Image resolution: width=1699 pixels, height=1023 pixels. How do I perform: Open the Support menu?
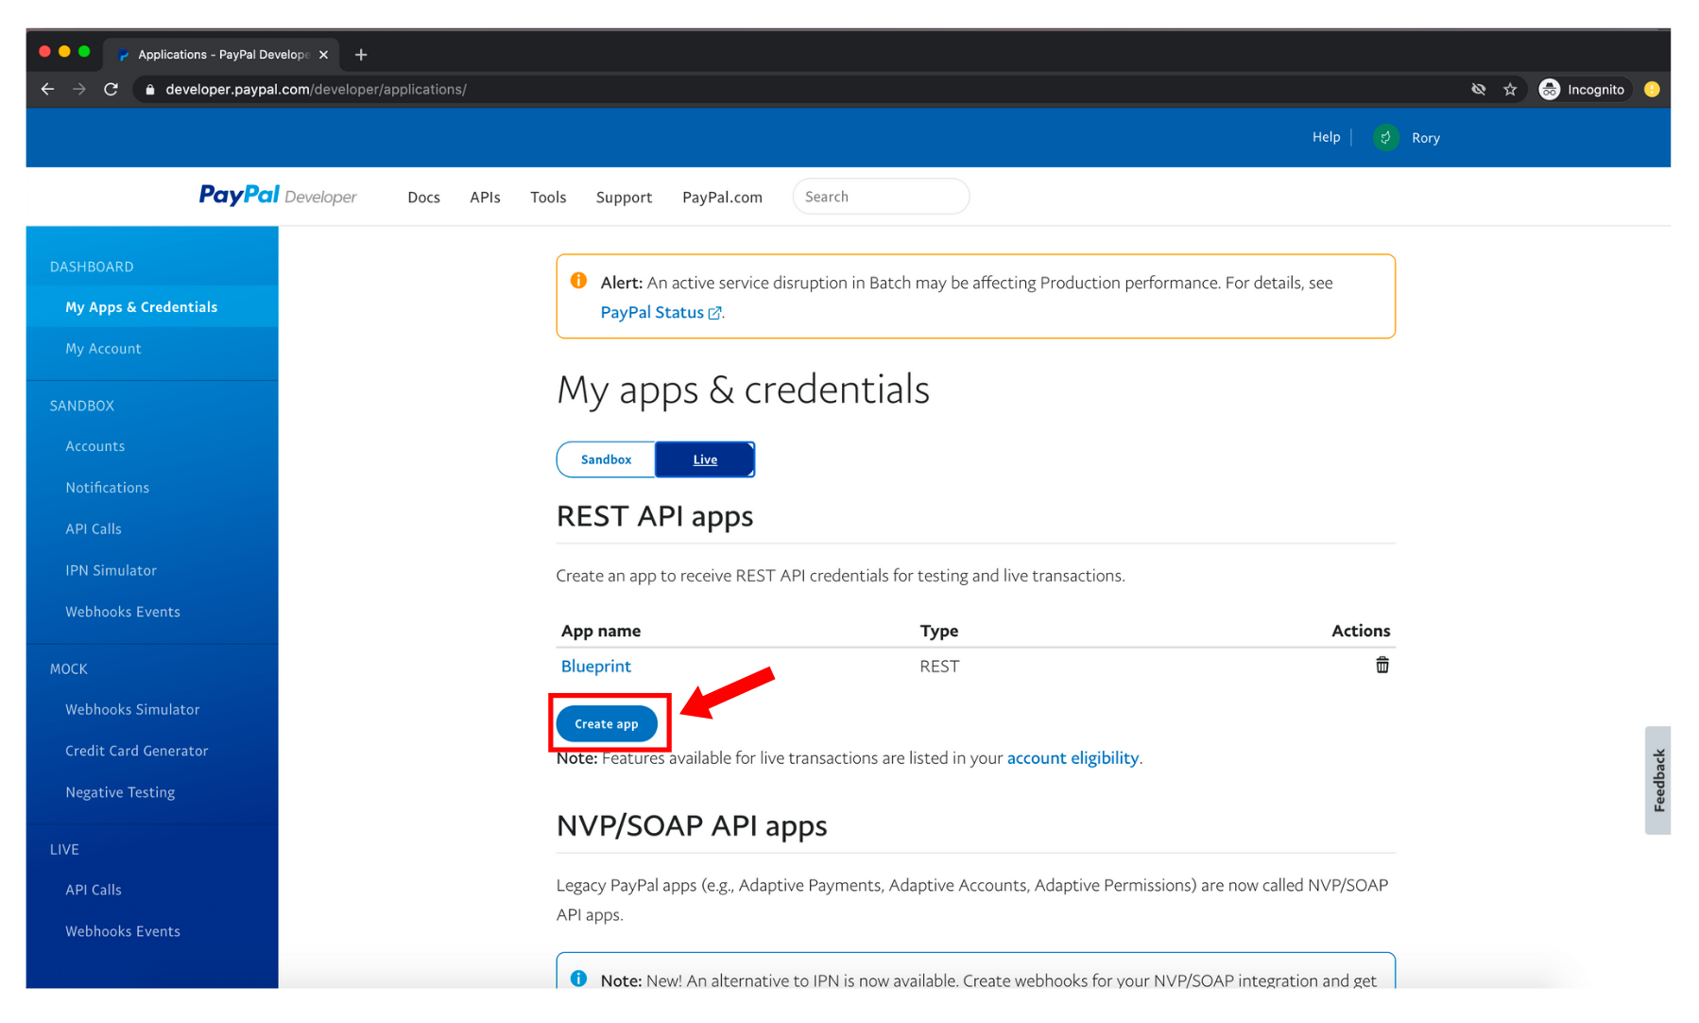coord(624,197)
